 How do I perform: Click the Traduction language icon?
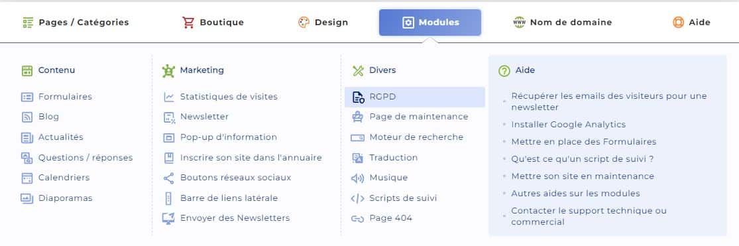pyautogui.click(x=358, y=158)
